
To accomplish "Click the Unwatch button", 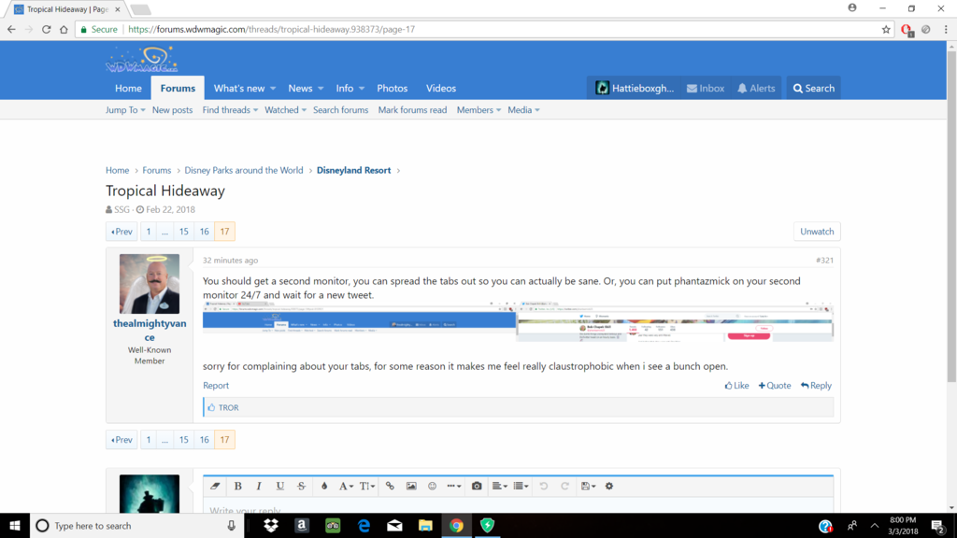I will tap(817, 232).
